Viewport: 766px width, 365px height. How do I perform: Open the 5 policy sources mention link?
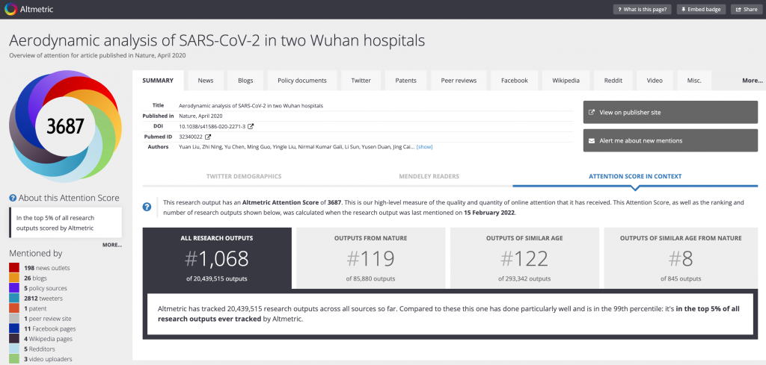click(x=46, y=288)
